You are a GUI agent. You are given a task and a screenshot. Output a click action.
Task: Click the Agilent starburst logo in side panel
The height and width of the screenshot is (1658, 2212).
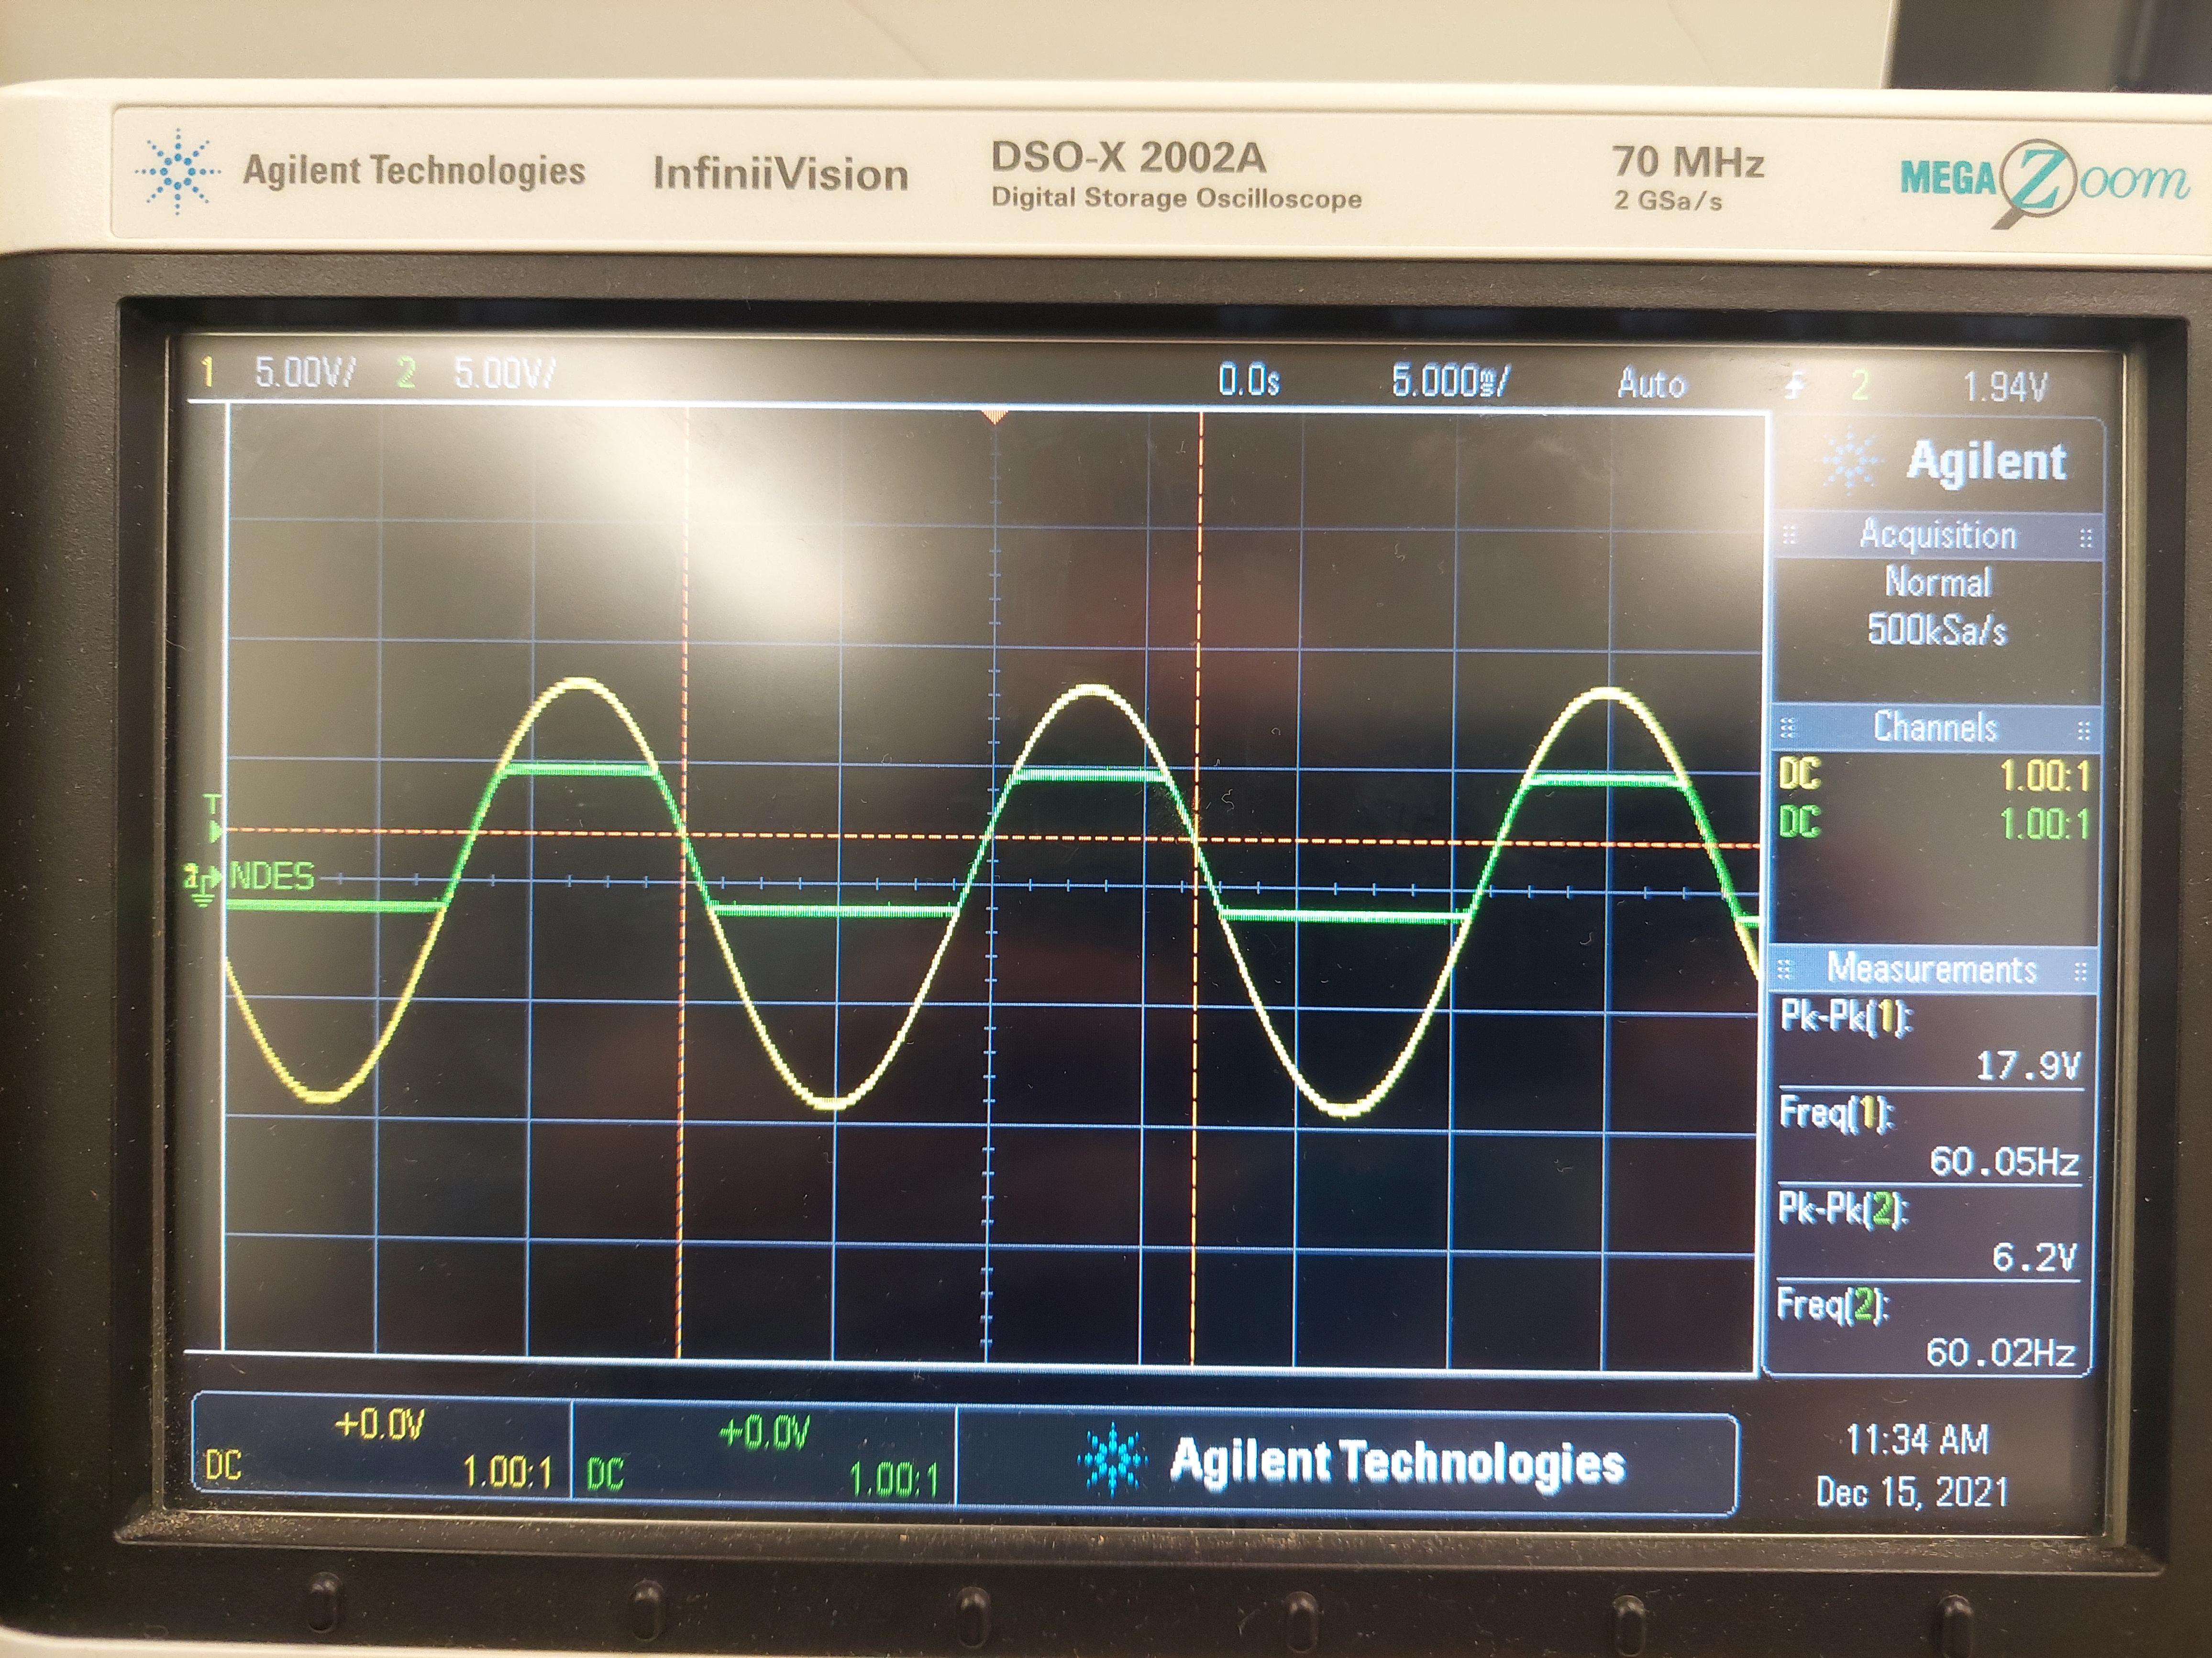click(x=1851, y=462)
